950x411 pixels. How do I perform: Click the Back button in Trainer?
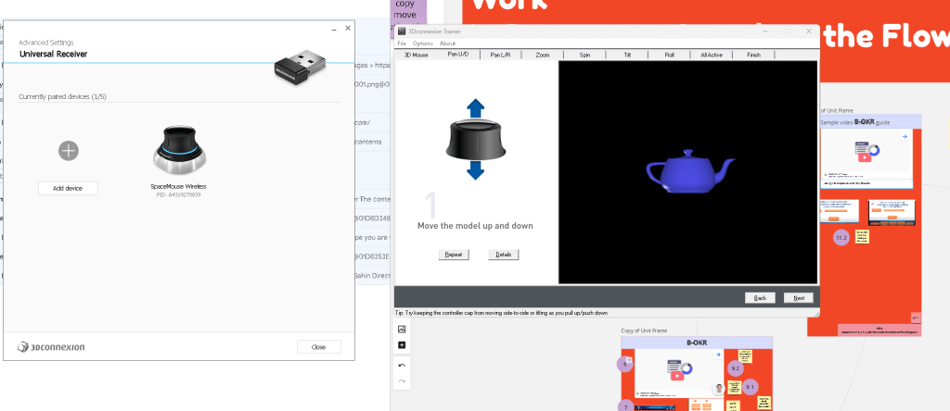(760, 298)
